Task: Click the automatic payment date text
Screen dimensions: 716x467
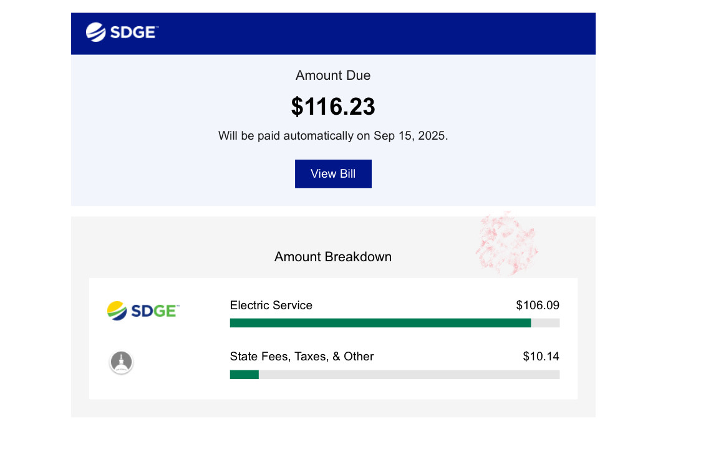Action: (x=333, y=135)
